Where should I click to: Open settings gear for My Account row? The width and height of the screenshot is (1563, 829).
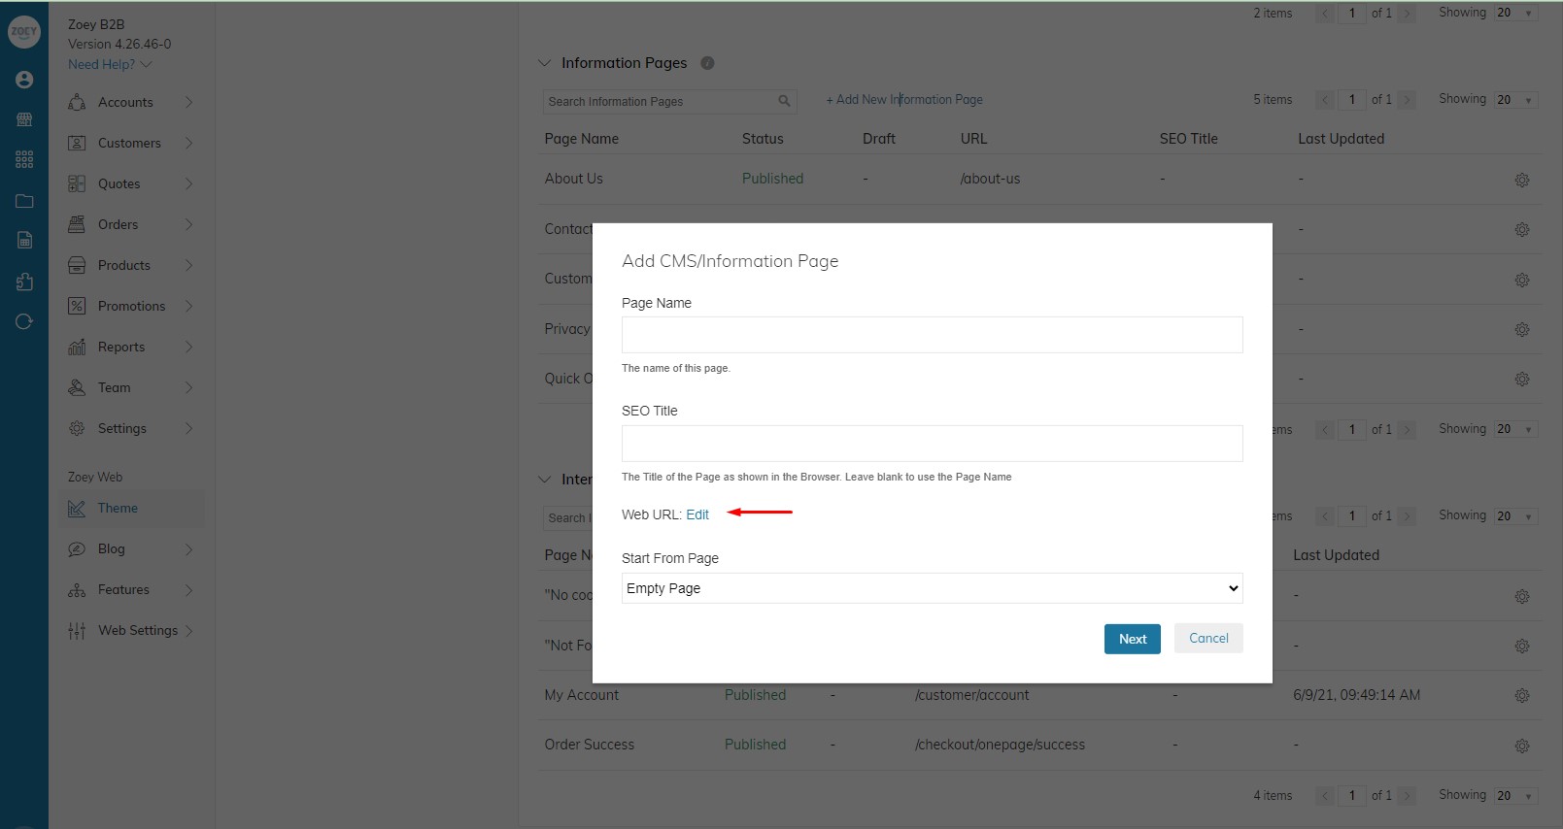1522,695
